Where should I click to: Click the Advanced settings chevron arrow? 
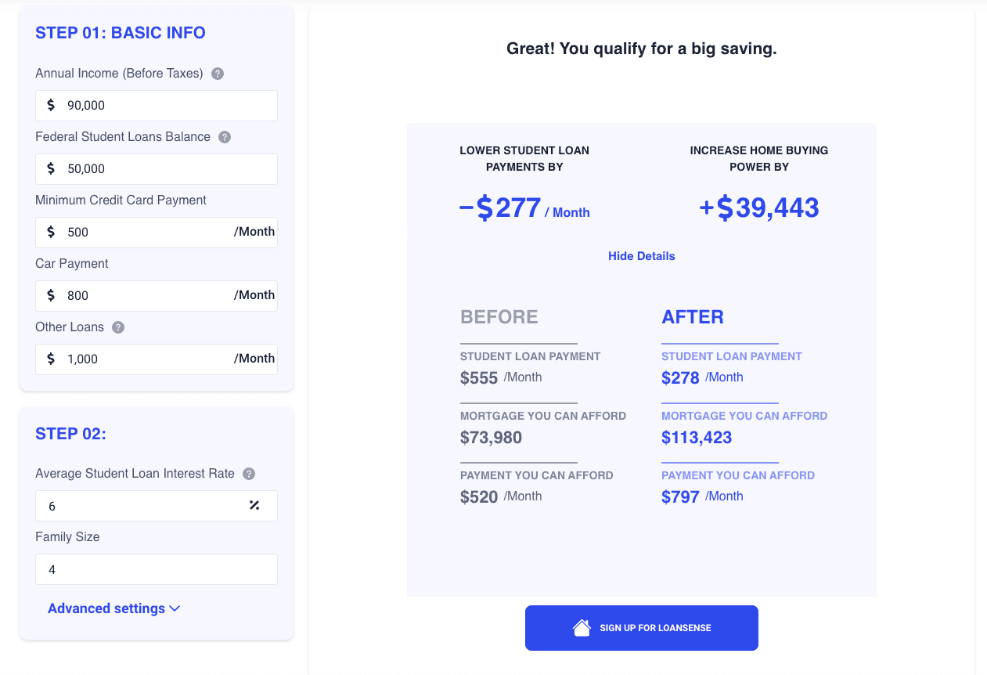pyautogui.click(x=175, y=608)
